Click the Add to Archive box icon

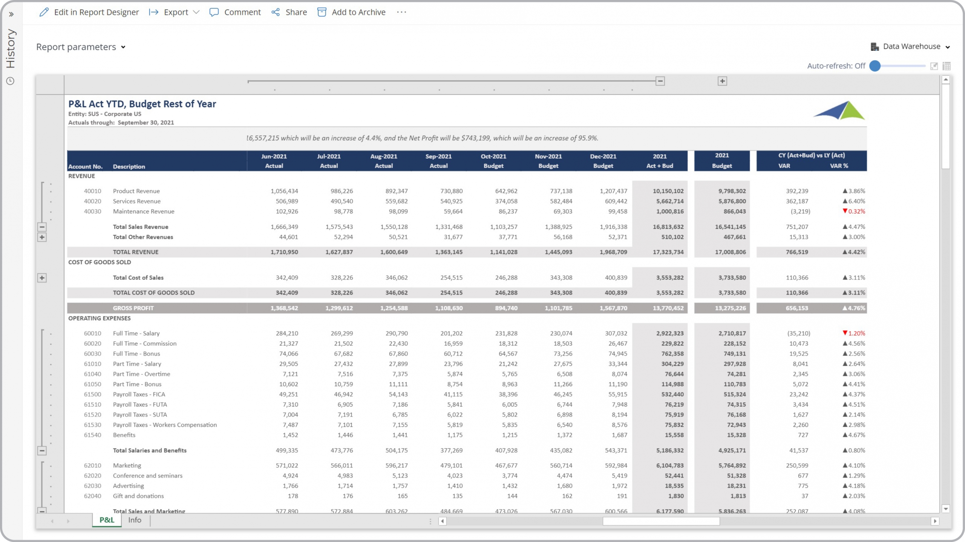coord(322,12)
